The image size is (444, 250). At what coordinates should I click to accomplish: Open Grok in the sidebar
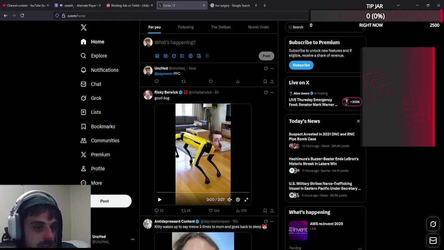pos(91,98)
